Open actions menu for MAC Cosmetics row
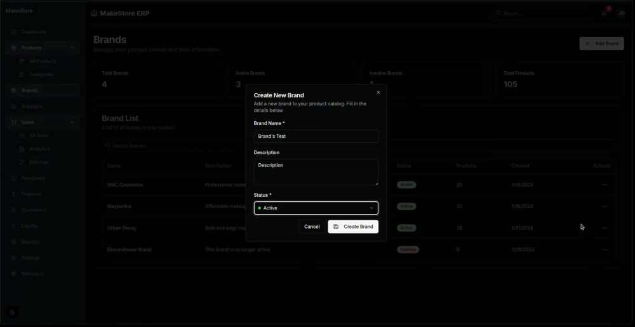 605,185
